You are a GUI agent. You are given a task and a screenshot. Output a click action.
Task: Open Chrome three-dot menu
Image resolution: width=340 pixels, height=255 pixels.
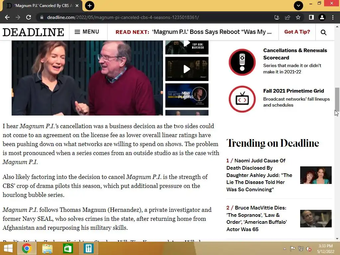(333, 17)
